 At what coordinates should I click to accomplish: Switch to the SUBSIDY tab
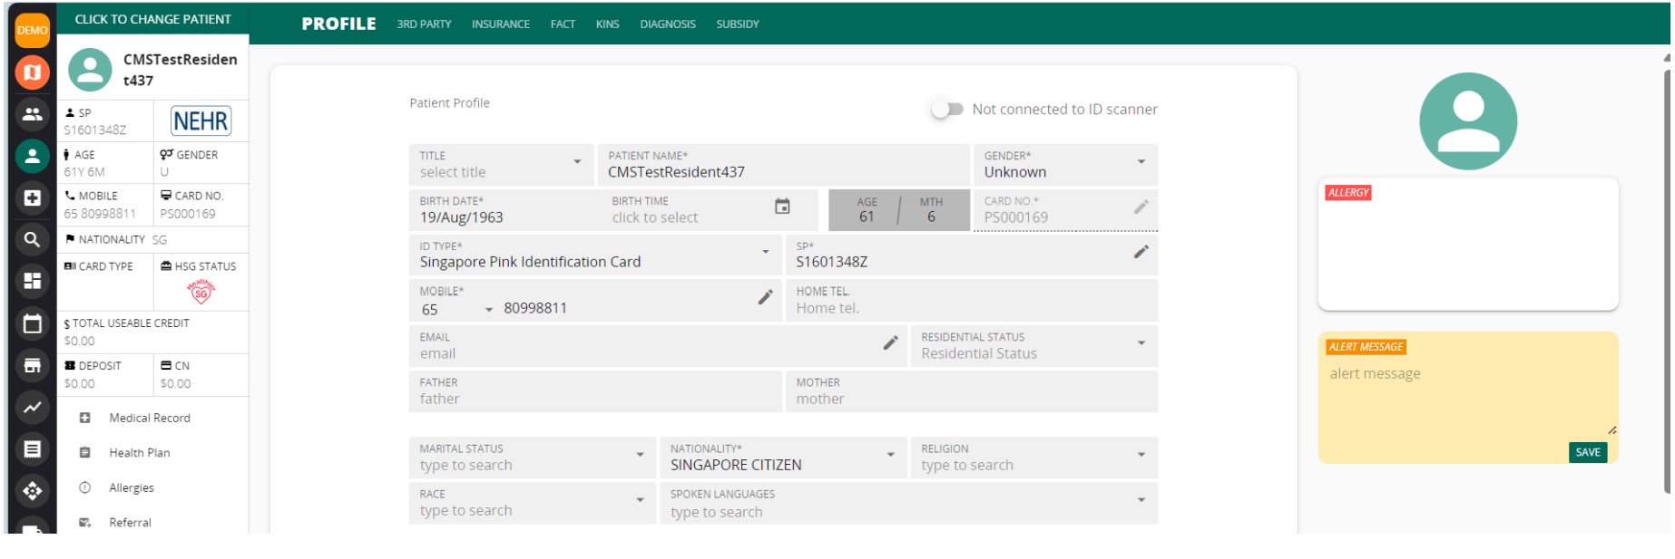point(738,24)
